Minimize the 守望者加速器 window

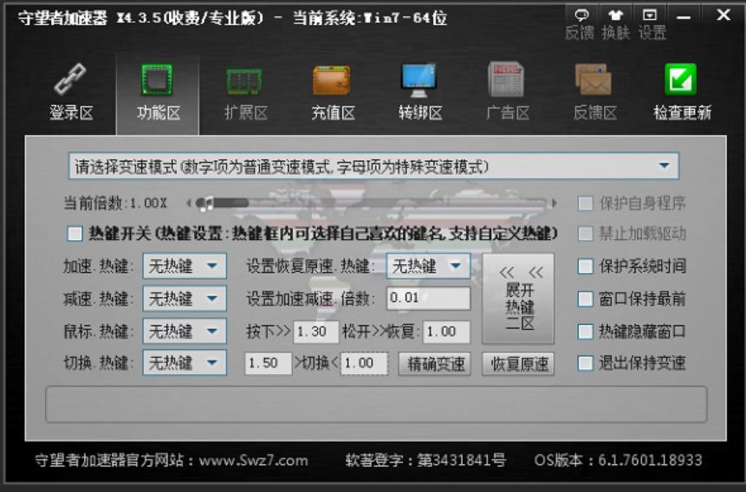[x=684, y=17]
